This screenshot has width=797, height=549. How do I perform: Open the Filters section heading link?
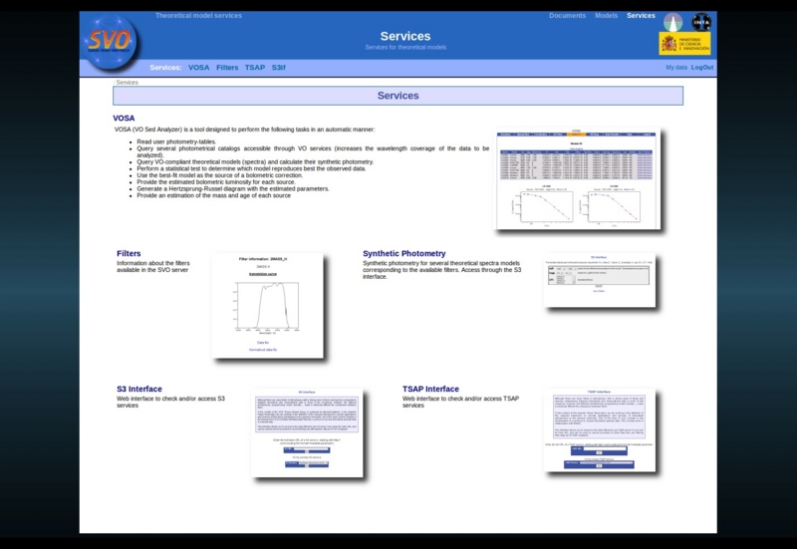point(129,254)
